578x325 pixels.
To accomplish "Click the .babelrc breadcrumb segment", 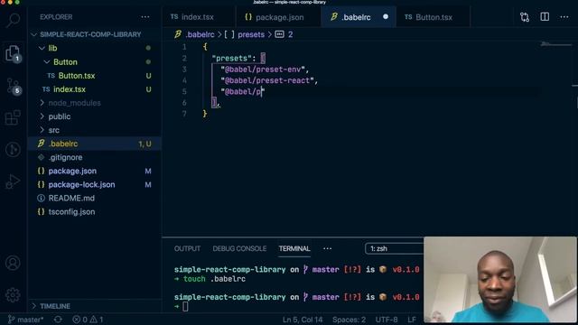I will pos(200,34).
